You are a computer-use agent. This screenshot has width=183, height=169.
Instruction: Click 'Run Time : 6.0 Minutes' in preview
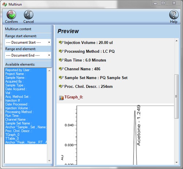tap(85, 60)
